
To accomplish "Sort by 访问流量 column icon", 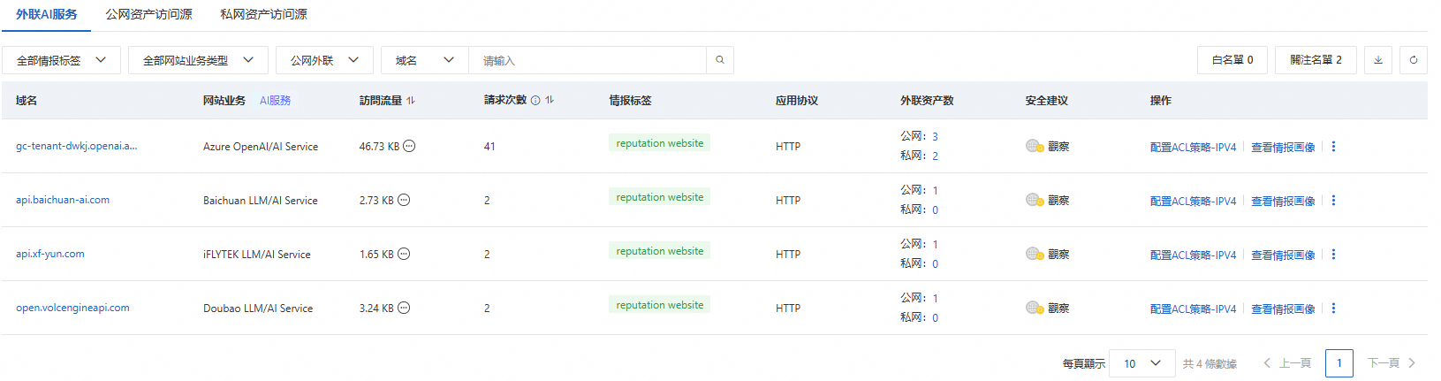I will [x=411, y=101].
